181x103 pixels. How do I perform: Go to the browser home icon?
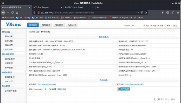pyautogui.click(x=17, y=12)
